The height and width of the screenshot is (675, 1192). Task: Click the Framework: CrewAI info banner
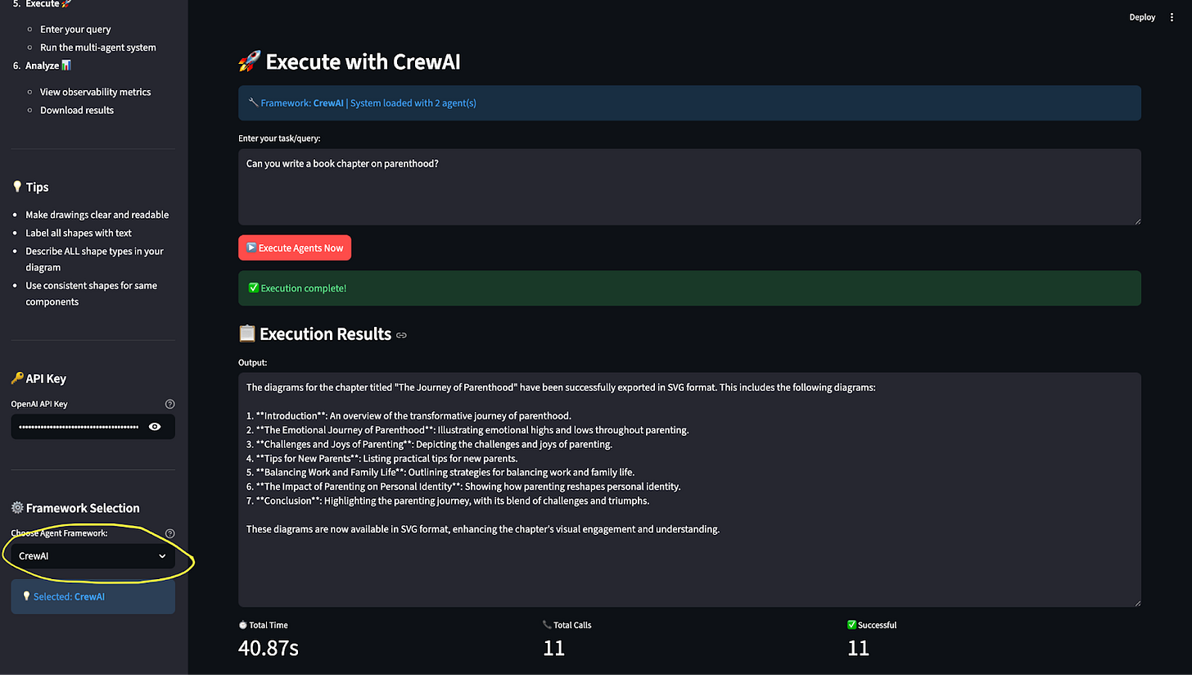click(689, 103)
